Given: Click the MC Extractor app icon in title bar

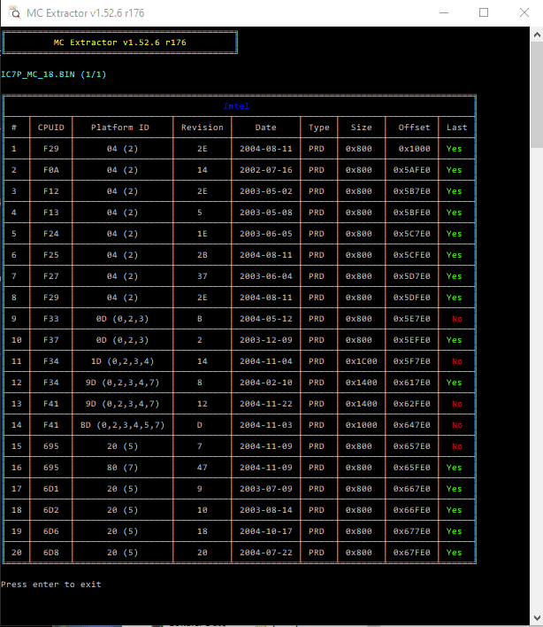Looking at the screenshot, I should 14,12.
